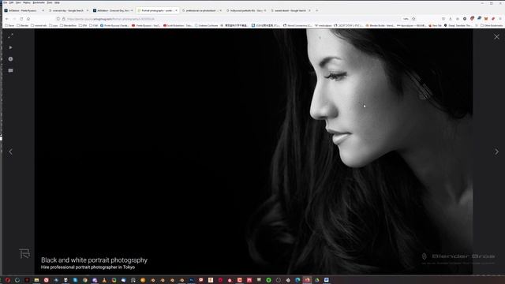
Task: Open the Photoshop taskbar icon
Action: point(191,280)
